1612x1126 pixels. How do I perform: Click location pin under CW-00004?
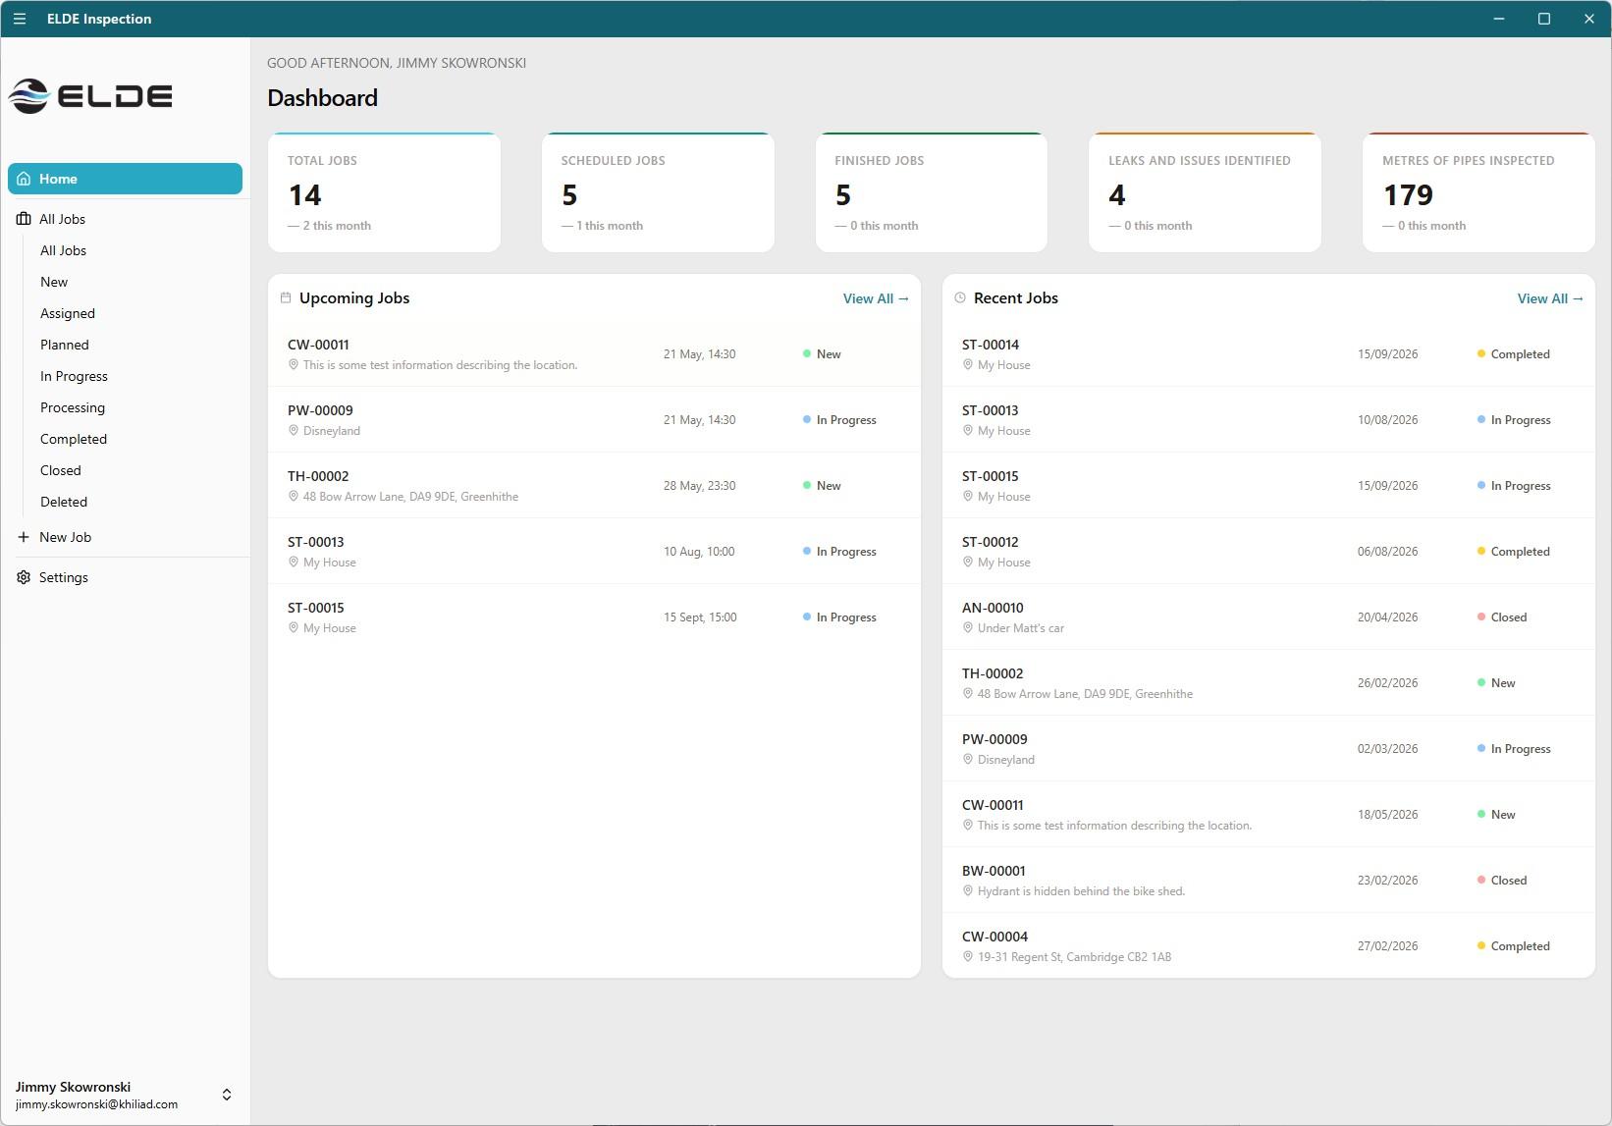point(967,957)
